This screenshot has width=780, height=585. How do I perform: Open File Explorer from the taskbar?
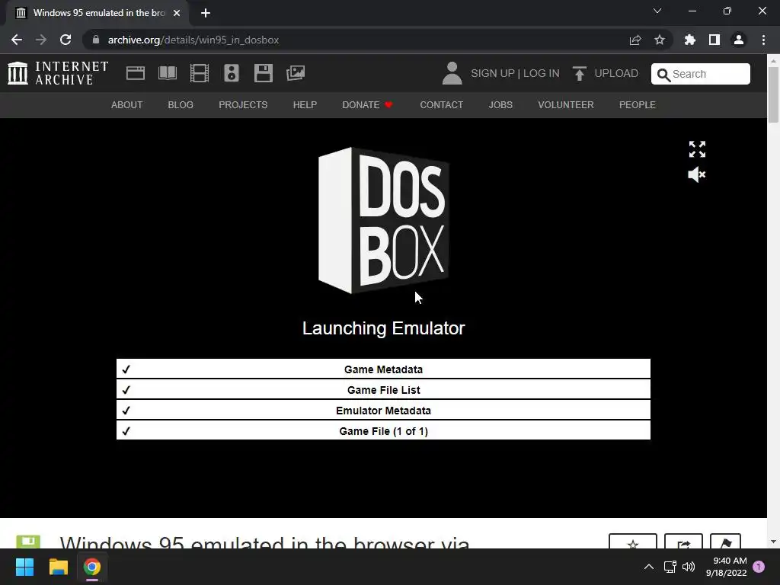point(58,567)
